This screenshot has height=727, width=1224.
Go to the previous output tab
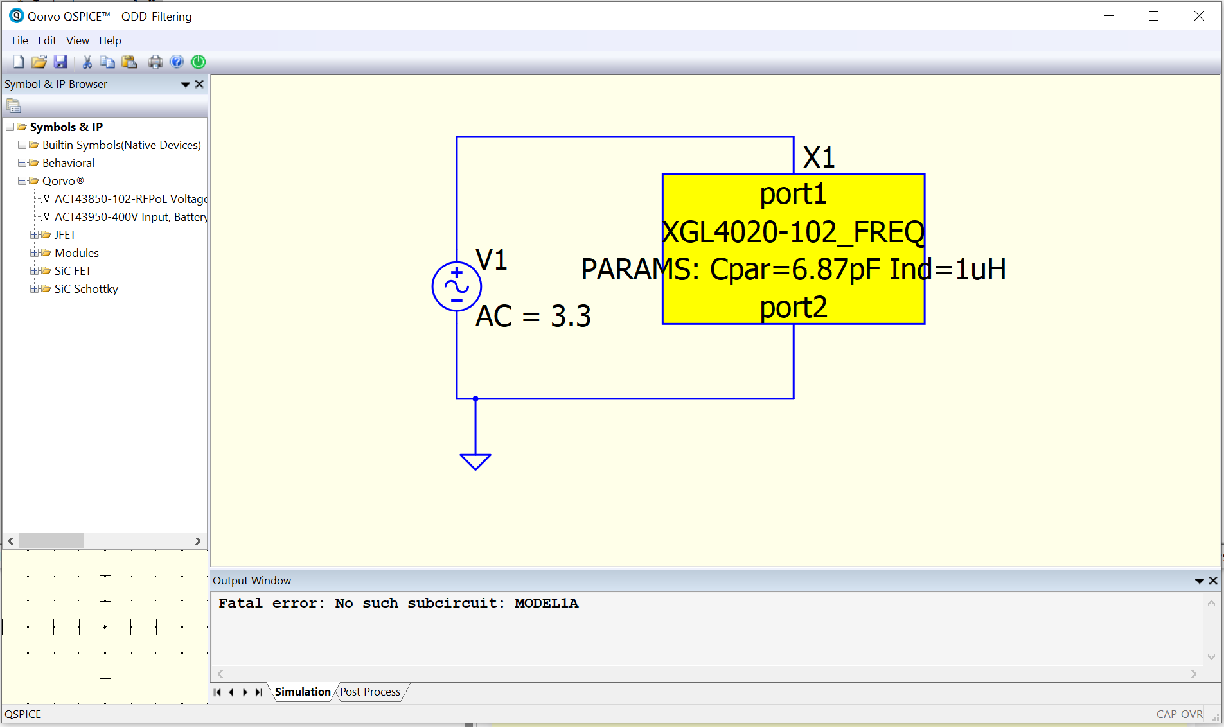231,692
